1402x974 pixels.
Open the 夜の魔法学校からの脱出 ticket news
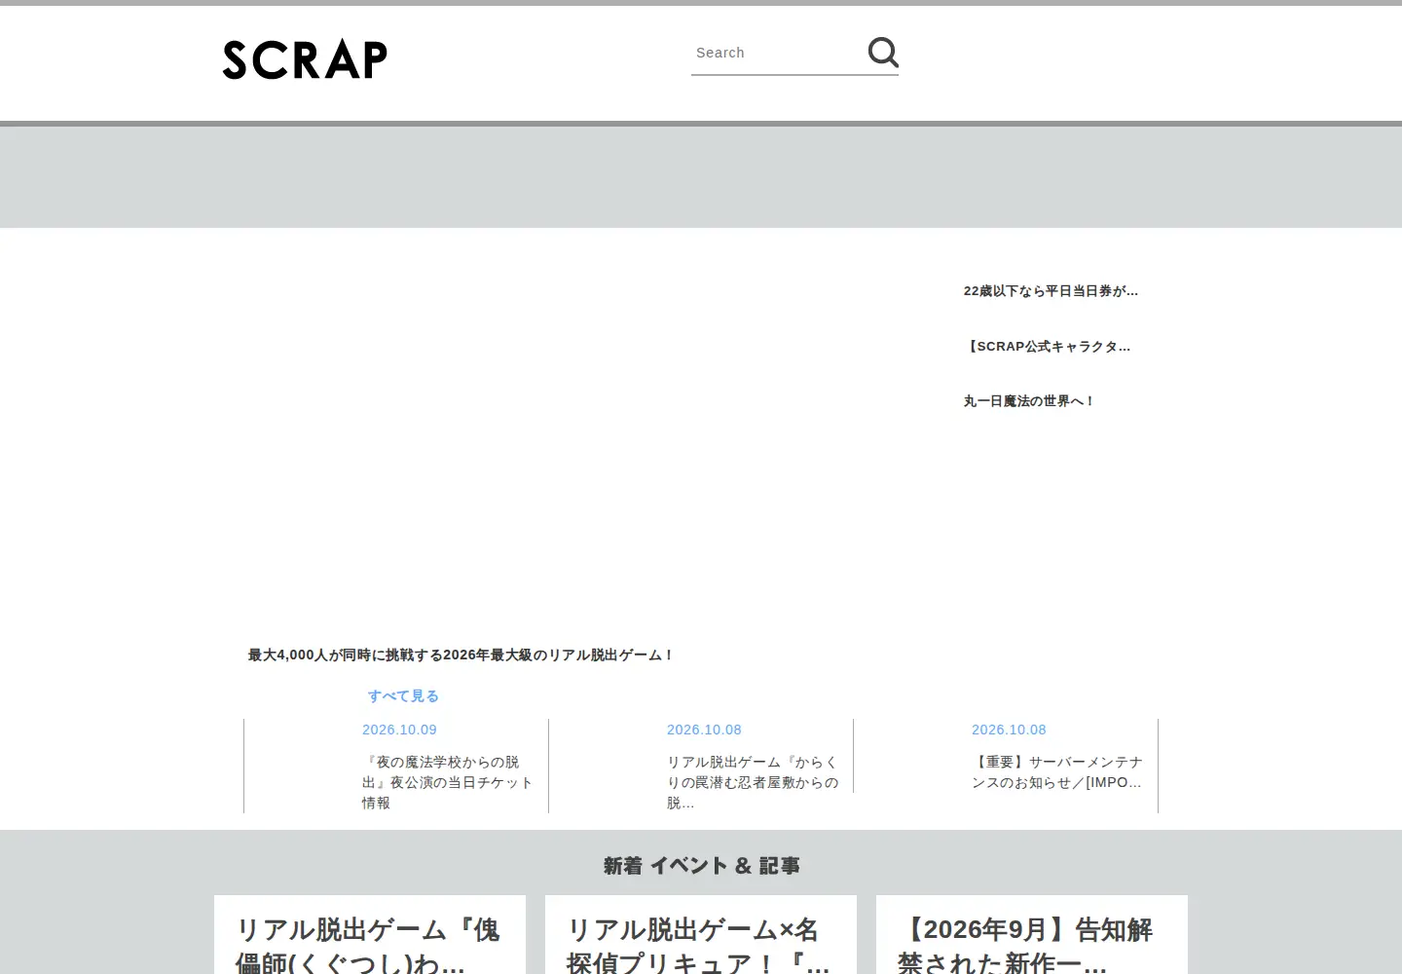click(447, 782)
